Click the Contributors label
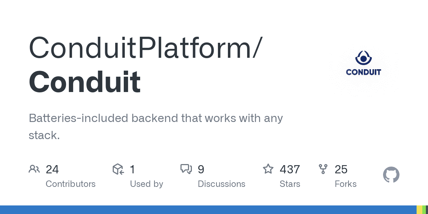428x214 pixels. pos(71,184)
